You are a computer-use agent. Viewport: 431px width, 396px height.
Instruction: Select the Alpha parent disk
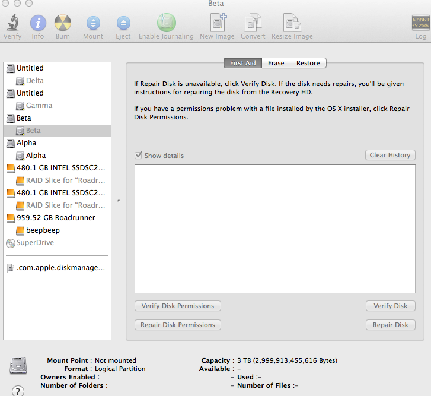click(57, 143)
